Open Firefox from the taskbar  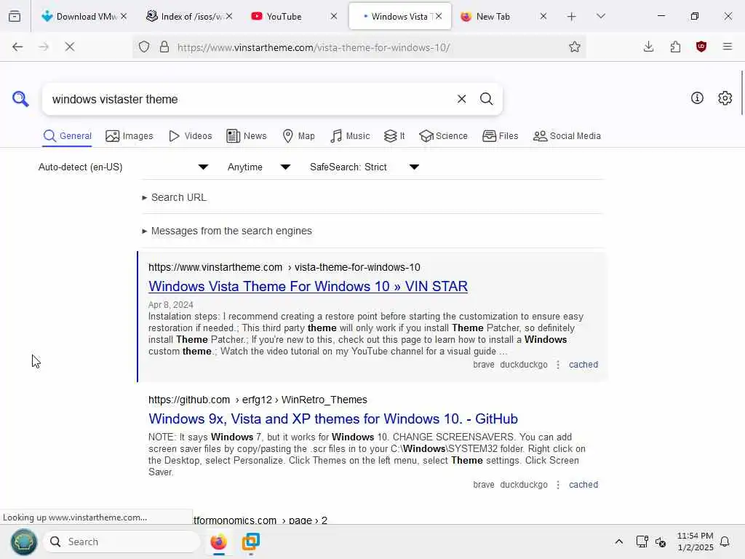pyautogui.click(x=218, y=542)
